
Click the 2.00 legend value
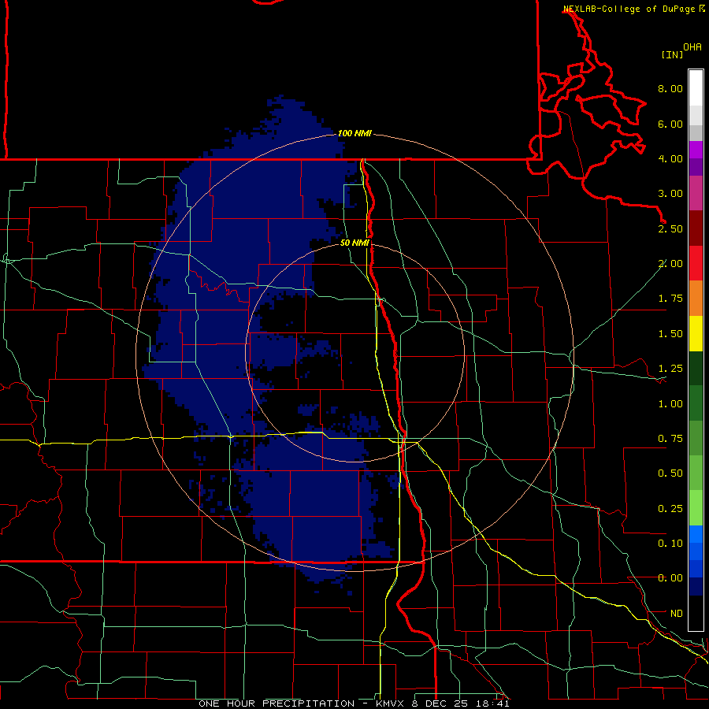[x=670, y=264]
